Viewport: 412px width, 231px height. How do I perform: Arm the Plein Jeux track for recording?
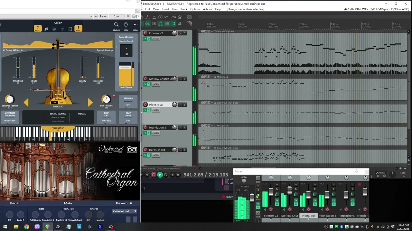145,105
